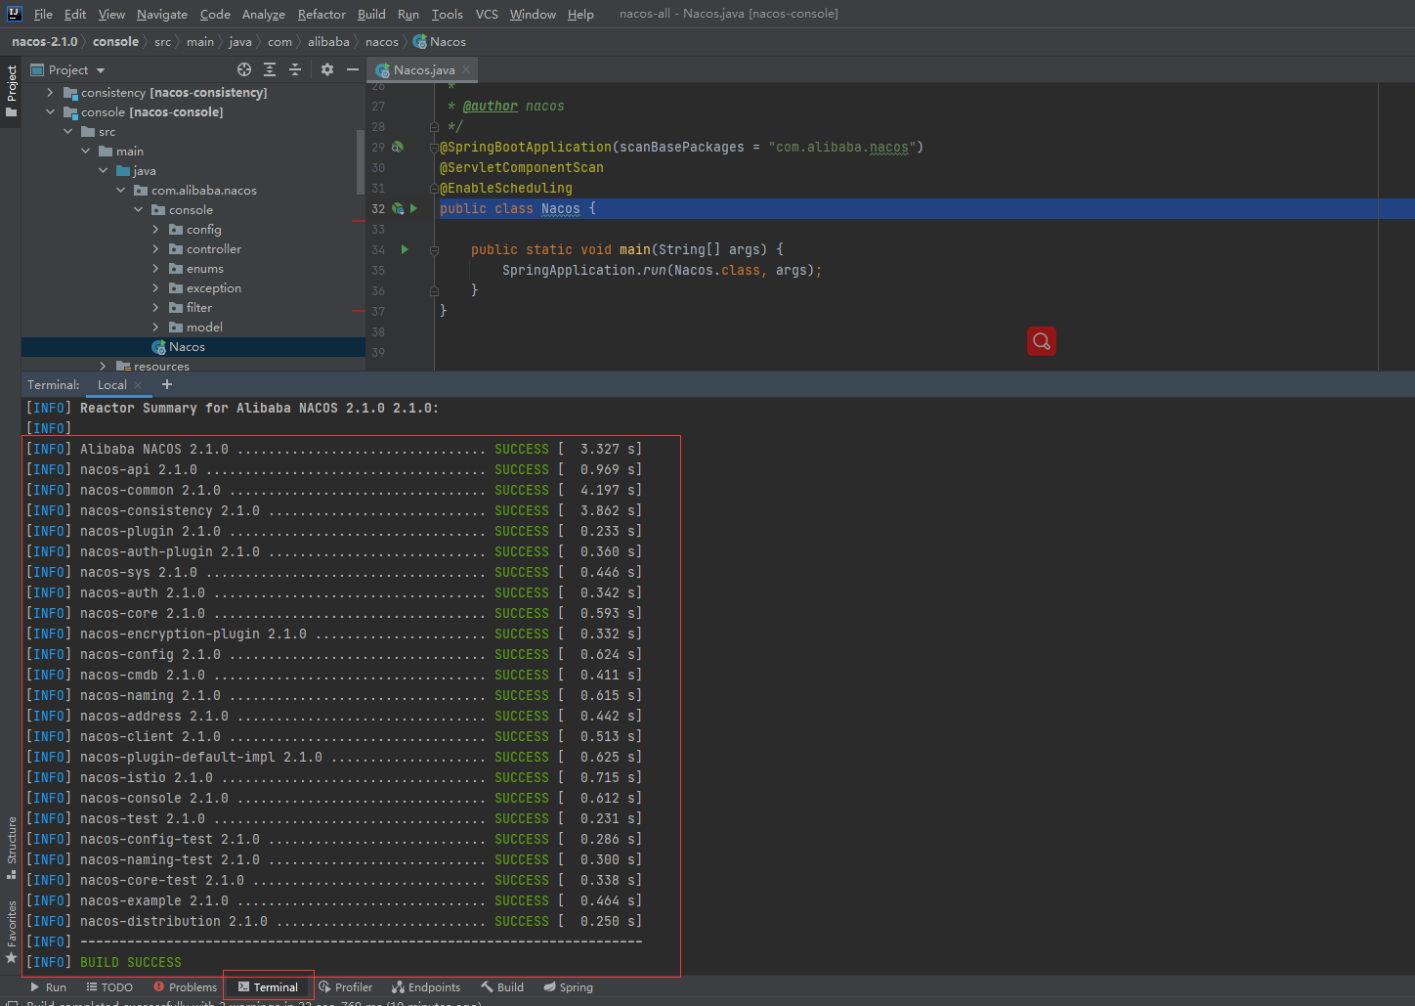Collapse the java folder

point(104,170)
